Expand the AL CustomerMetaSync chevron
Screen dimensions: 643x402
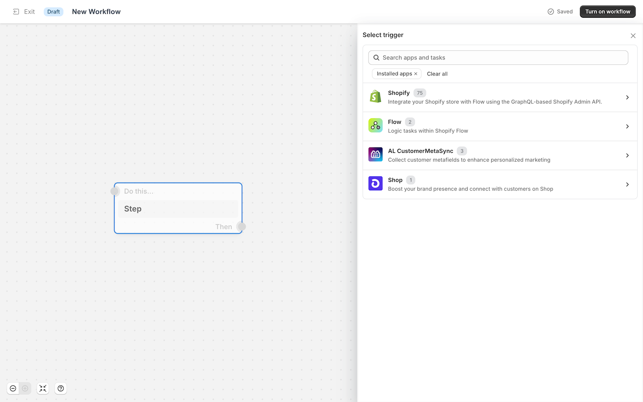pos(627,155)
